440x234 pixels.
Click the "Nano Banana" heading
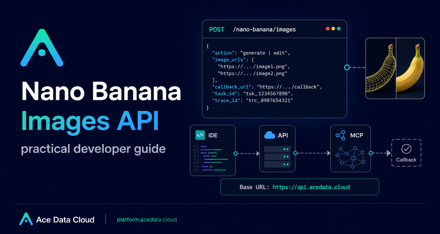[101, 91]
